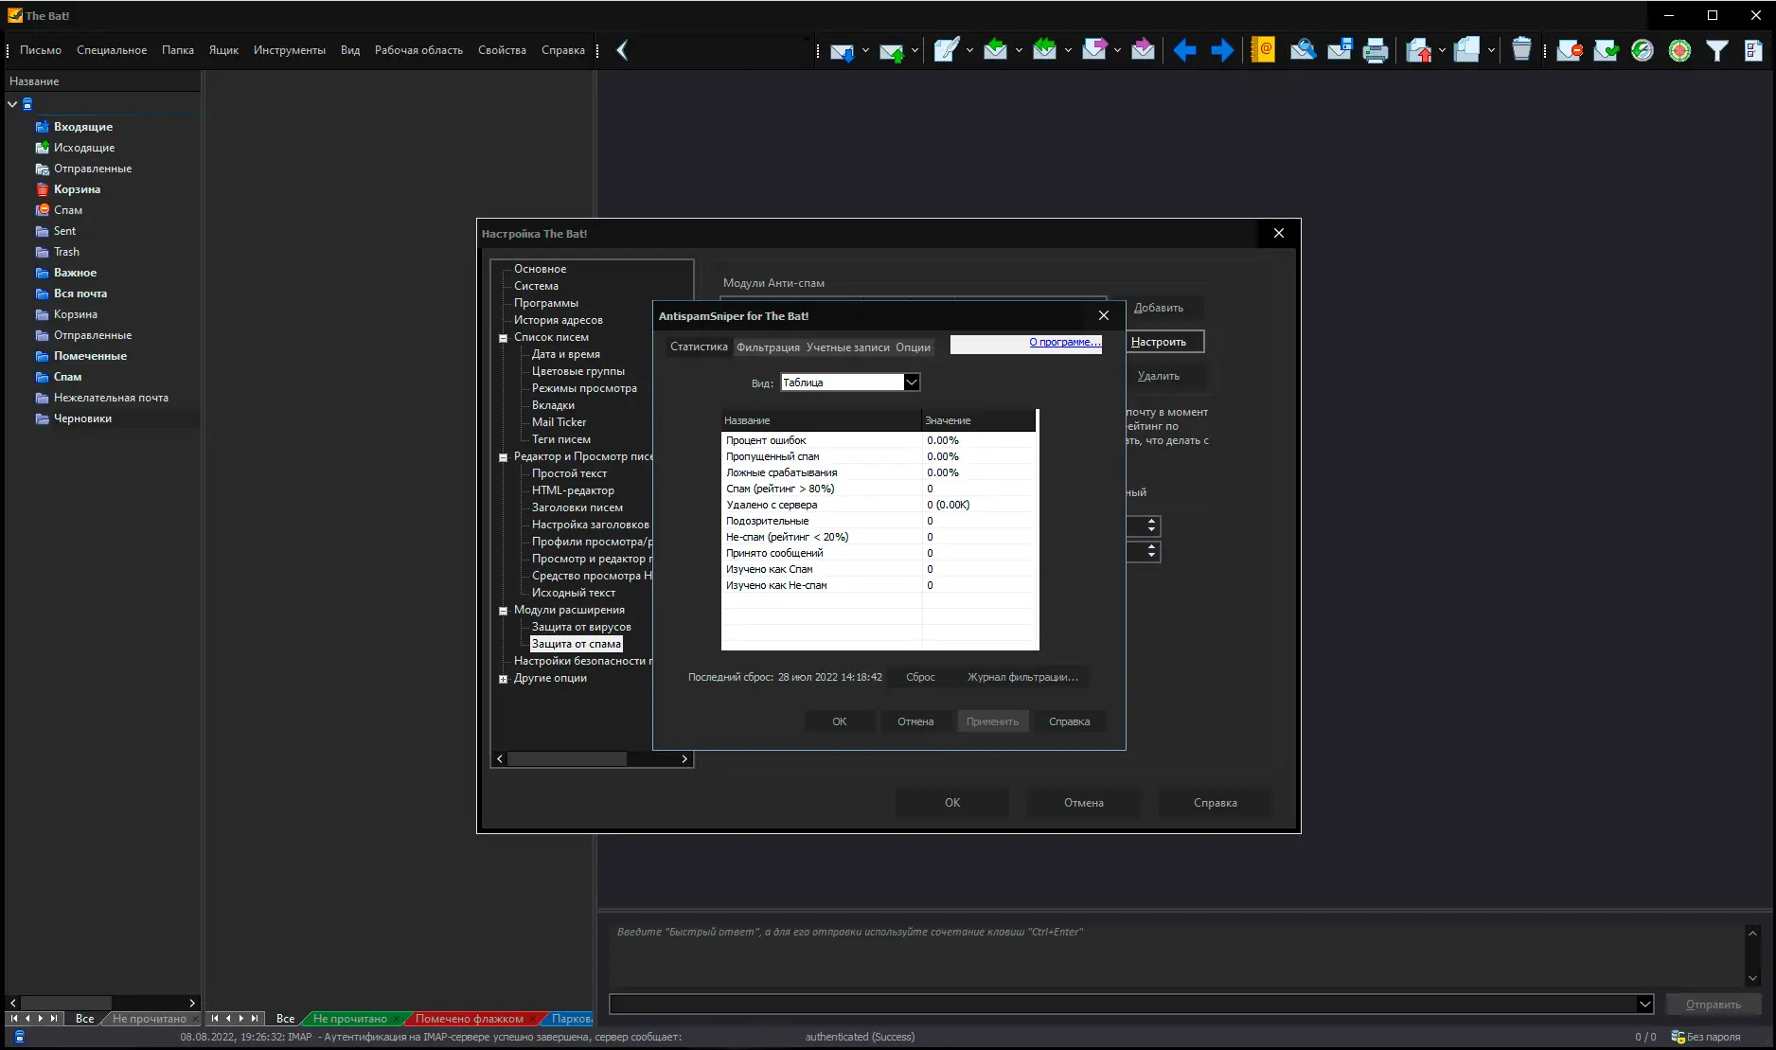Viewport: 1776px width, 1050px height.
Task: Switch to the 'Учетные записи' tab
Action: [848, 347]
